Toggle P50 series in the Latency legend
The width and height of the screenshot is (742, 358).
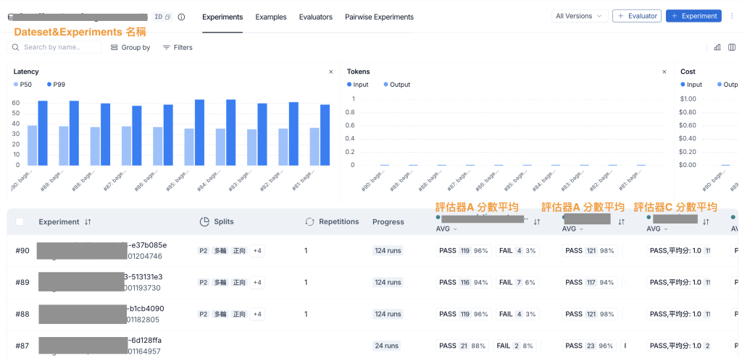pos(22,85)
